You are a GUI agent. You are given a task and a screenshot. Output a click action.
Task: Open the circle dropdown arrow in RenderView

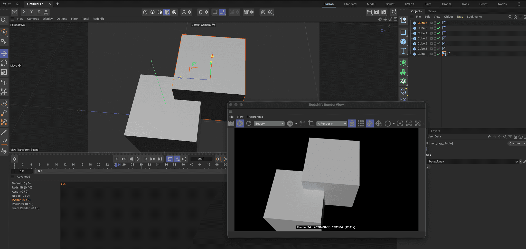(x=394, y=124)
